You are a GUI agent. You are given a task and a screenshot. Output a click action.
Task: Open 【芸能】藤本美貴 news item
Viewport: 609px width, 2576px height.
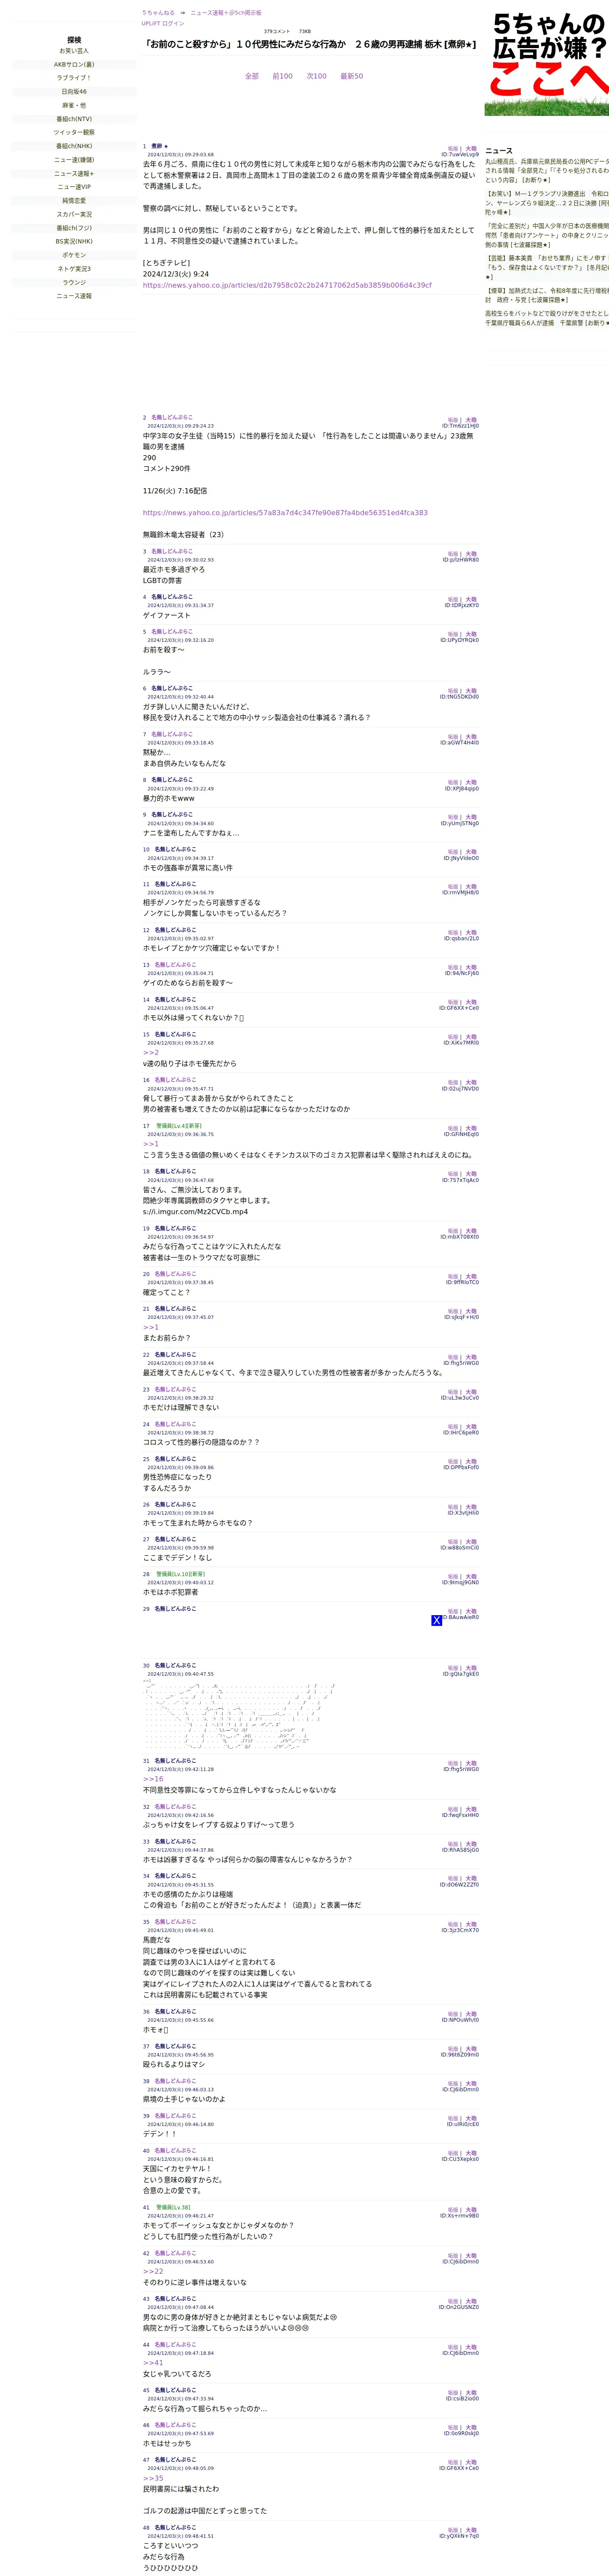click(547, 267)
